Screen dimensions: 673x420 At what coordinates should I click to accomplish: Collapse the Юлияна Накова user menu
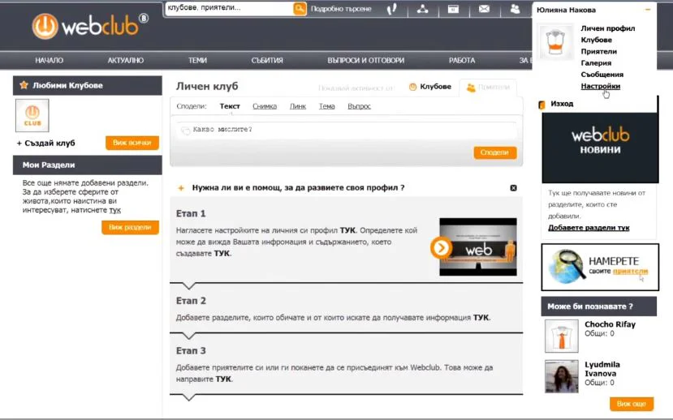(x=648, y=10)
